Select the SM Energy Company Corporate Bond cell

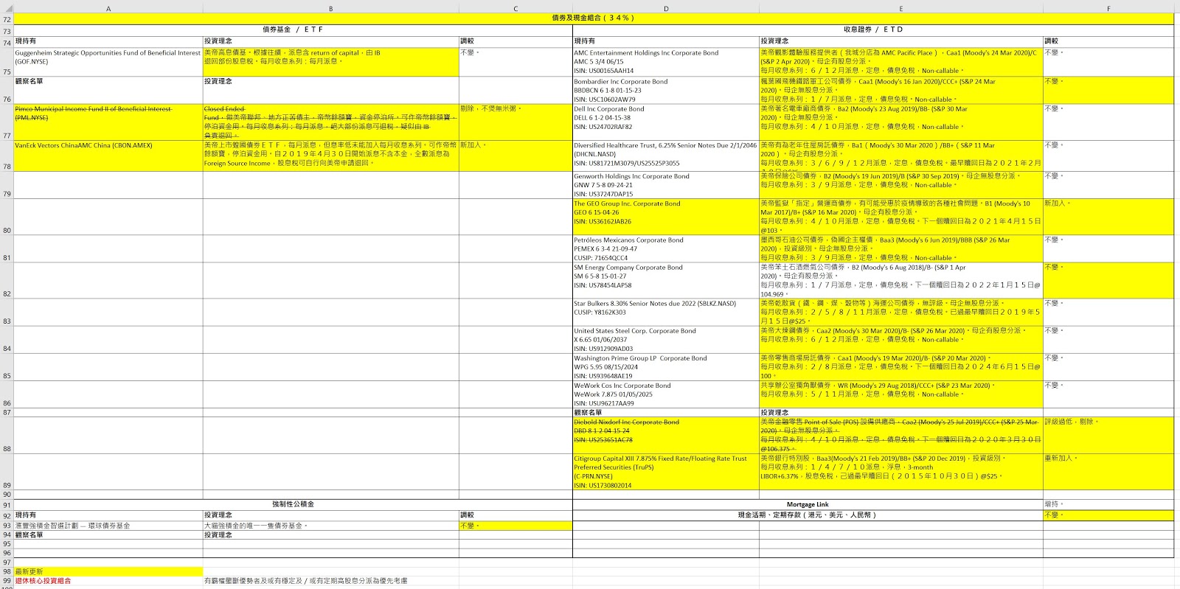click(x=666, y=281)
